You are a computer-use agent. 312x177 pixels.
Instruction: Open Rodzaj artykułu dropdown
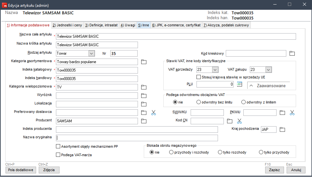pyautogui.click(x=91, y=53)
